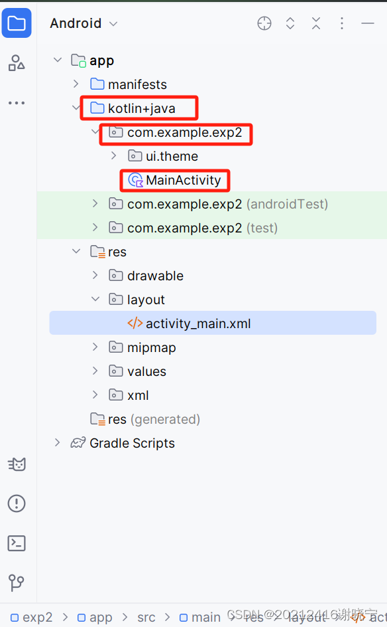Click the Expand All arrows icon
Image resolution: width=387 pixels, height=627 pixels.
290,23
